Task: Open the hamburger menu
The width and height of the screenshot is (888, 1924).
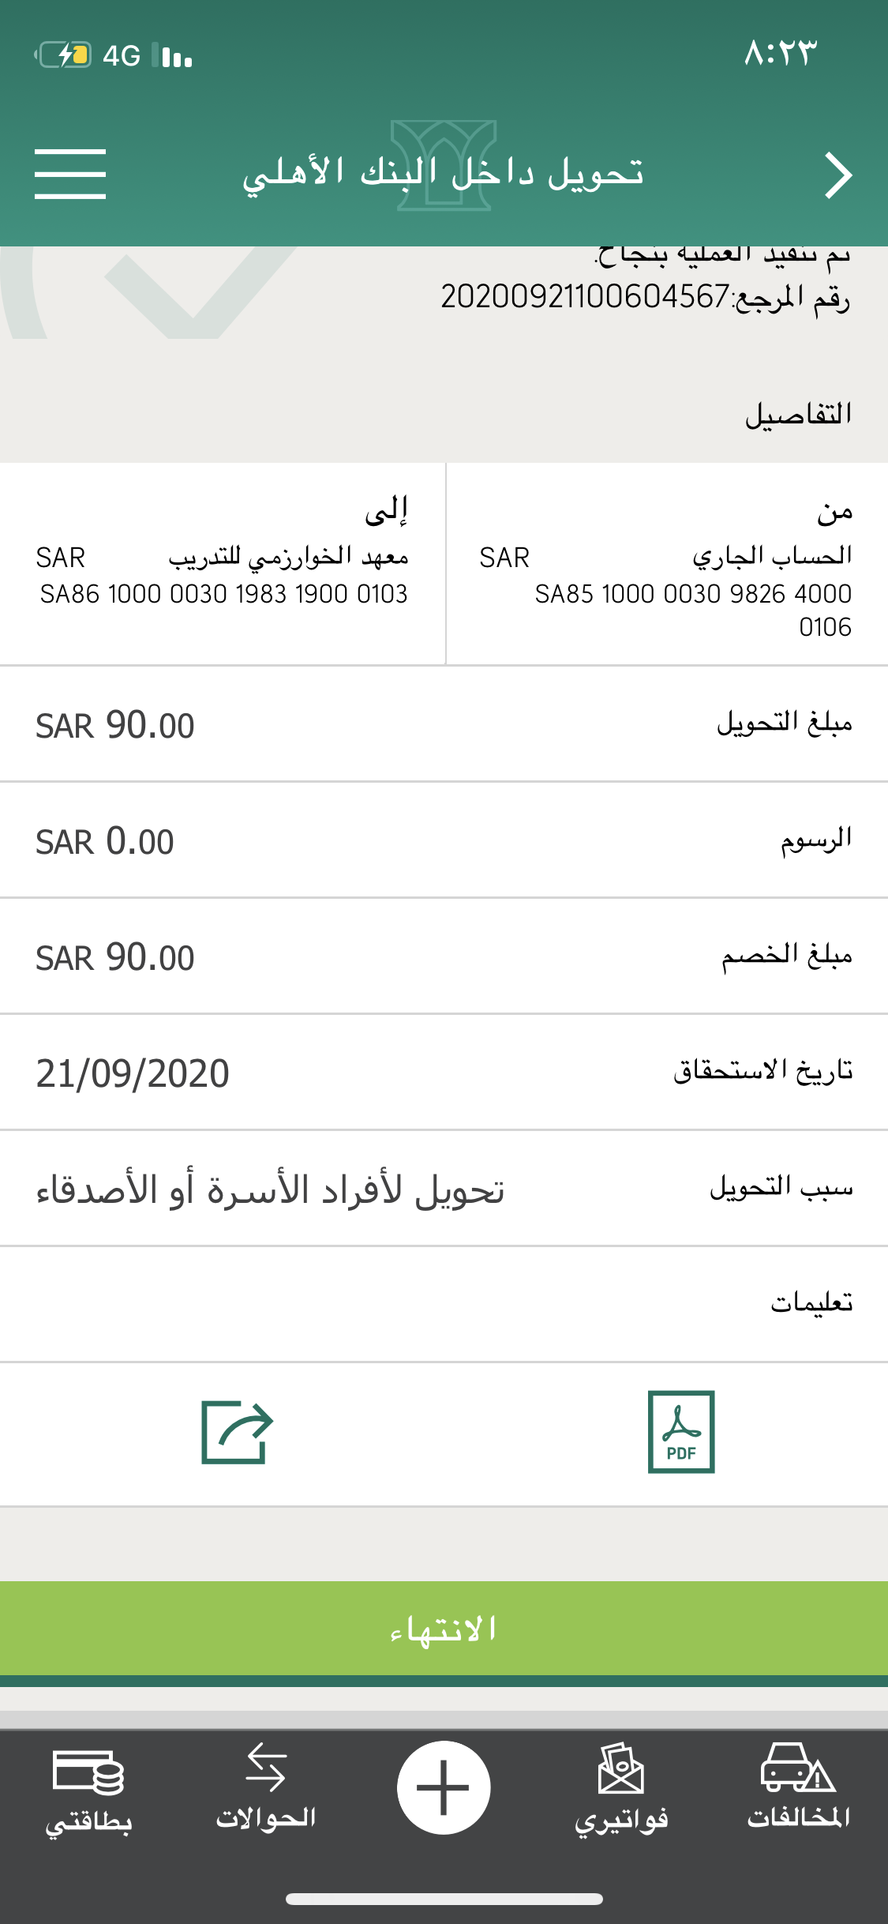Action: (x=70, y=173)
